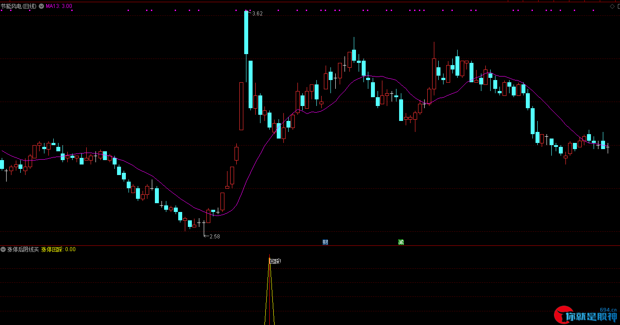The image size is (620, 325).
Task: Click the 涨停回踩: 0.00 value label
Action: (59, 249)
